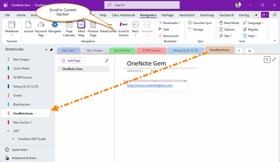Click the note container width arrows
This screenshot has height=162, width=280.
click(x=185, y=81)
